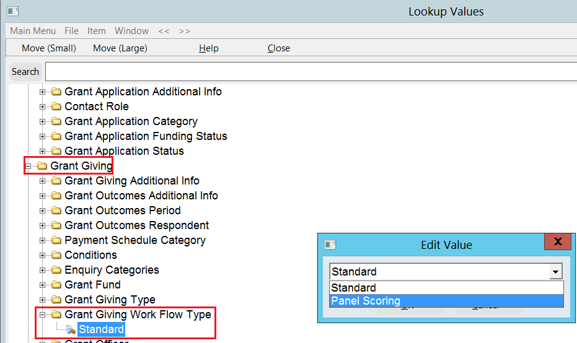This screenshot has width=577, height=343.
Task: Click the Conditions folder icon
Action: 56,254
